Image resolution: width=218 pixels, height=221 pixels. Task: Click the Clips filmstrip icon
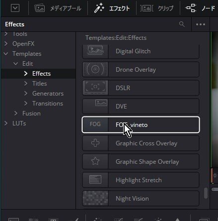point(146,8)
